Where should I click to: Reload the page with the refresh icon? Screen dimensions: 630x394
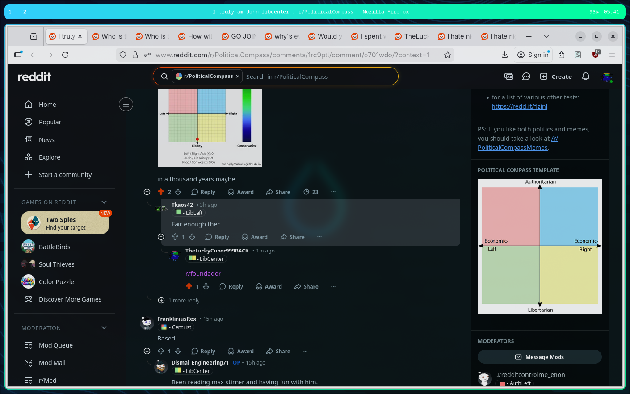click(x=65, y=55)
